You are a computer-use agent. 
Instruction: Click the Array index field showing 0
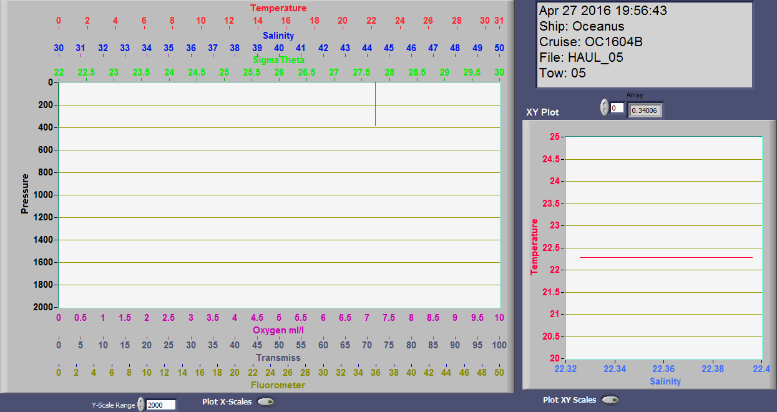[x=617, y=108]
